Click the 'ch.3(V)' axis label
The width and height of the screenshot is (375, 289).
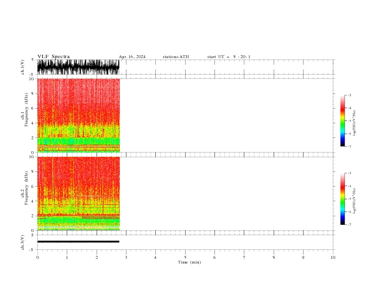tap(23, 242)
